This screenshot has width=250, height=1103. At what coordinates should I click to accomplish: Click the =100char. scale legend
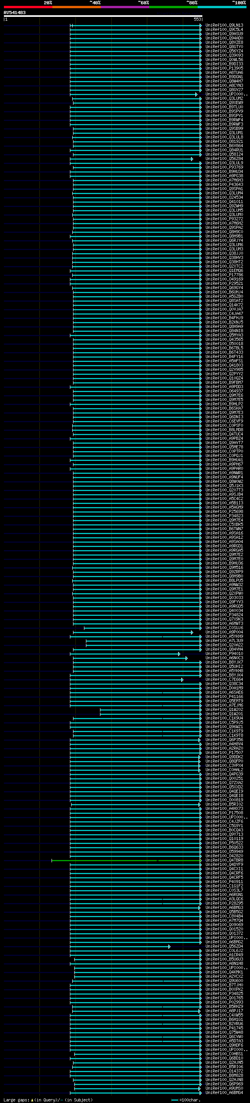pos(186,1100)
